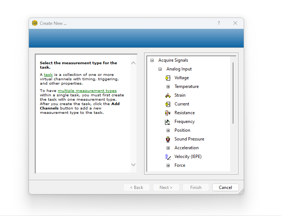Screen dimensions: 281x216
Task: Select the Sound Pressure microphone icon
Action: (168, 139)
